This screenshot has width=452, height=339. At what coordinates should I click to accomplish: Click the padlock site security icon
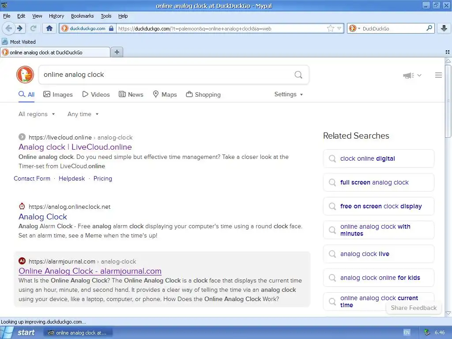click(x=111, y=28)
